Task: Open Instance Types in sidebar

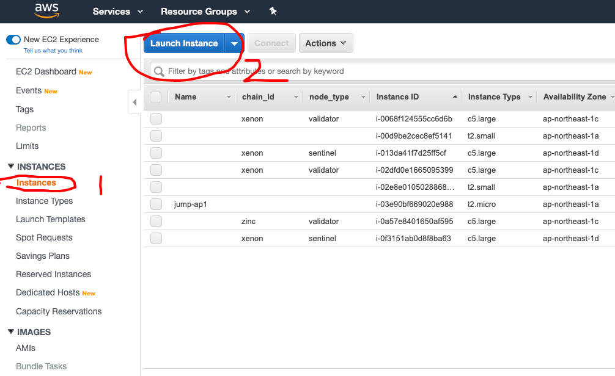Action: point(44,201)
